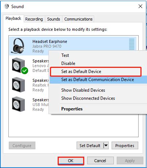Select Test from the context menu
This screenshot has height=168, width=147.
click(65, 55)
